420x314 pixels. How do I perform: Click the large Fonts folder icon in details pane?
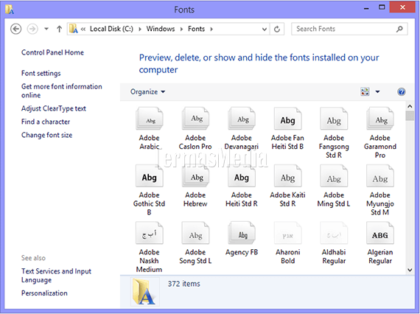click(x=144, y=291)
